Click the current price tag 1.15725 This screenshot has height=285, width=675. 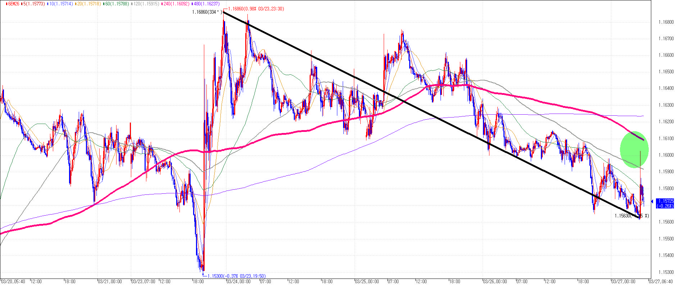(x=665, y=203)
